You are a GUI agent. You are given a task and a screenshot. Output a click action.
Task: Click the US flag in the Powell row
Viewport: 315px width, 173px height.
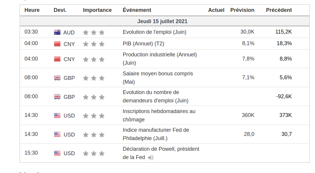[x=57, y=153]
